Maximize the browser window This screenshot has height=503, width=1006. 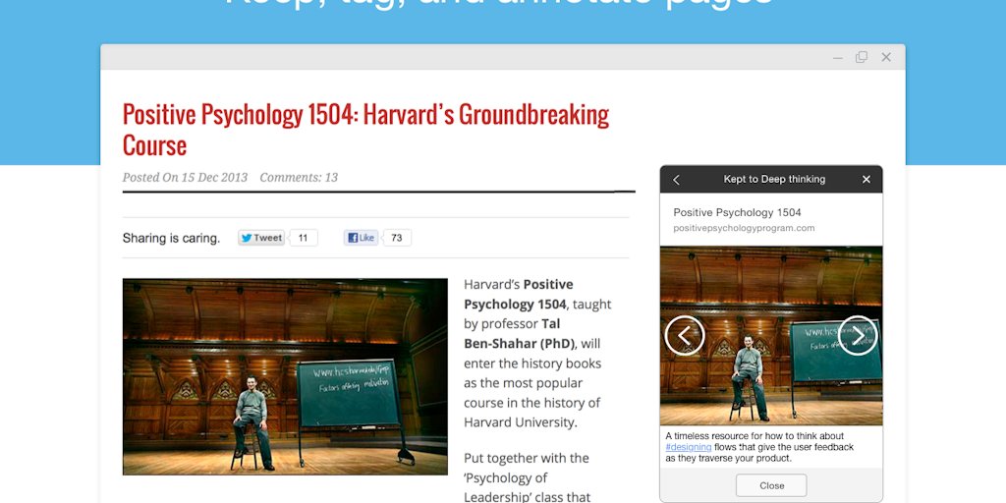(x=862, y=57)
